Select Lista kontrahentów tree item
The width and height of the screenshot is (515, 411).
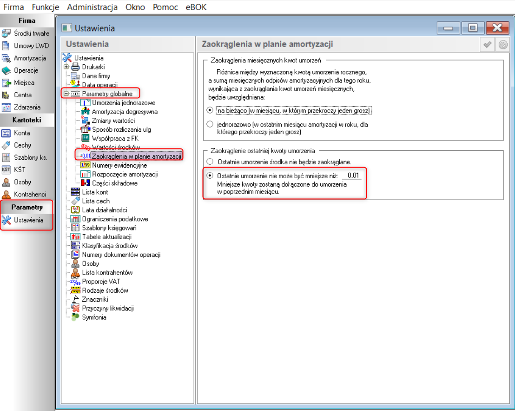coord(107,273)
